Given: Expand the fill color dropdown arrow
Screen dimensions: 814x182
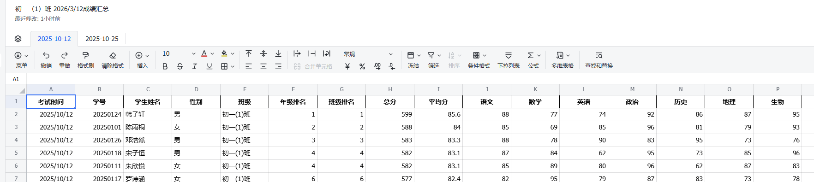Looking at the screenshot, I should tap(233, 54).
